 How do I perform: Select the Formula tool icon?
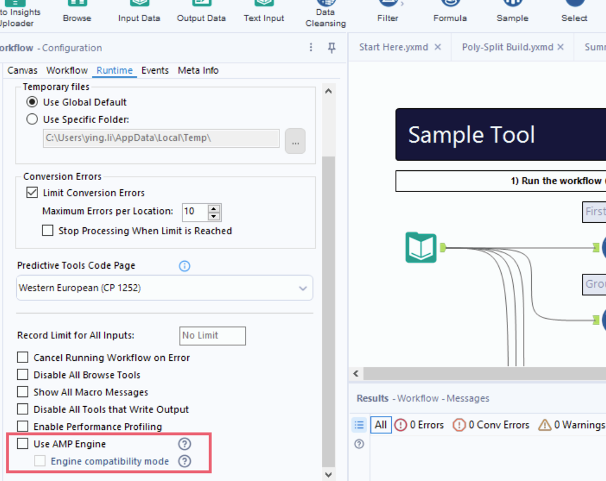450,5
